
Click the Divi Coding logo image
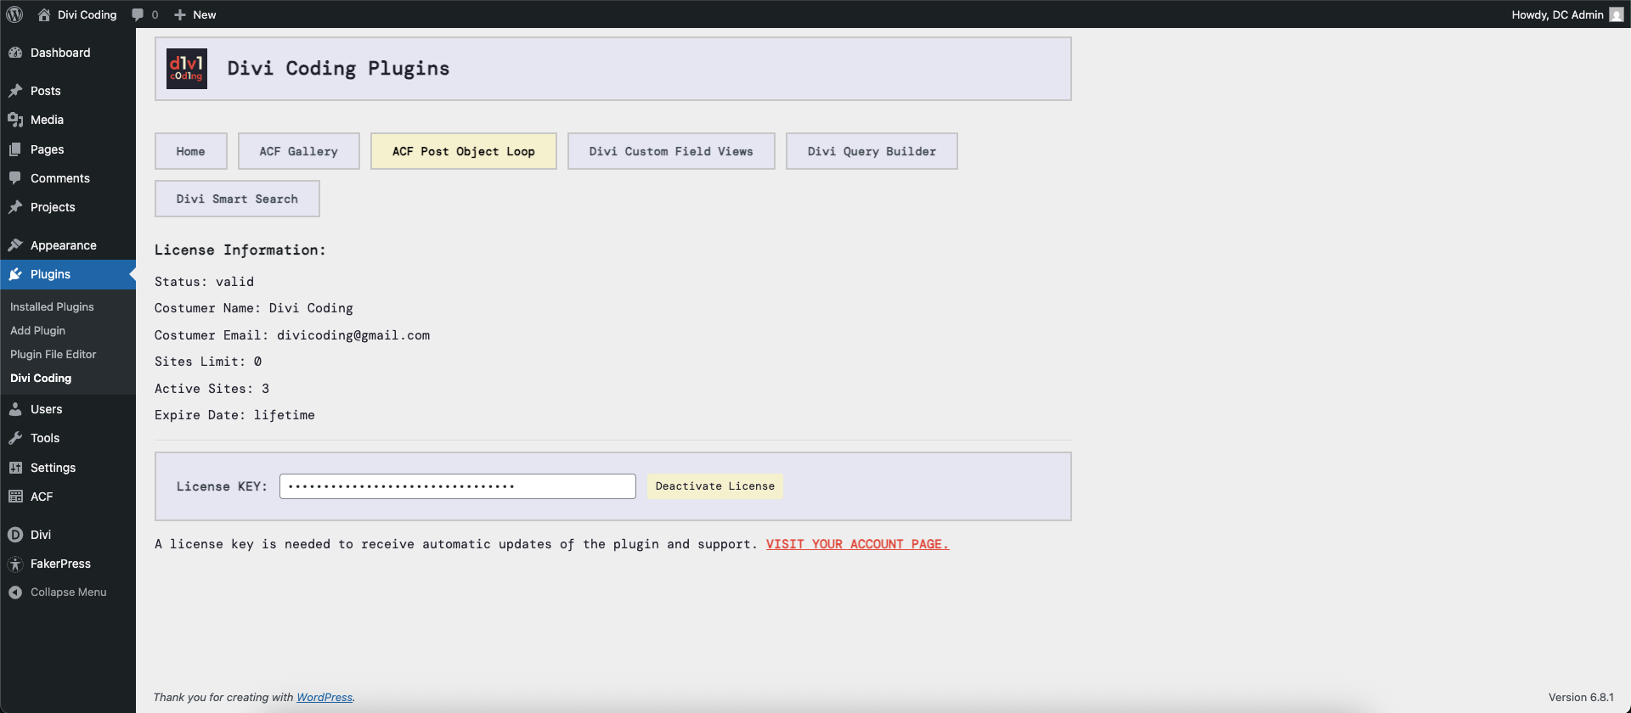coord(187,69)
